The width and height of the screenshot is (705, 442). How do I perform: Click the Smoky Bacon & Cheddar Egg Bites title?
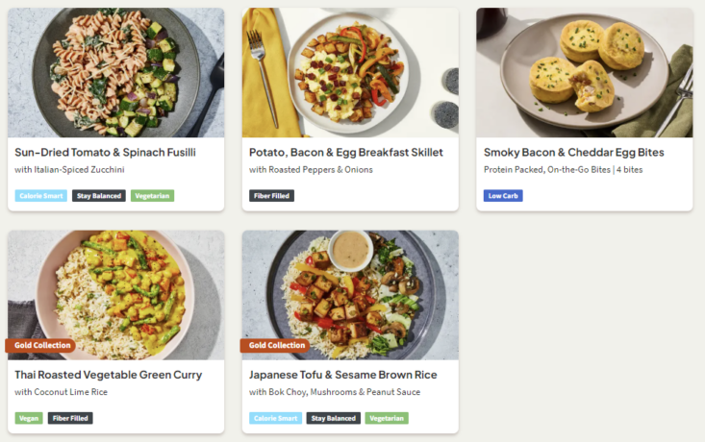tap(573, 152)
